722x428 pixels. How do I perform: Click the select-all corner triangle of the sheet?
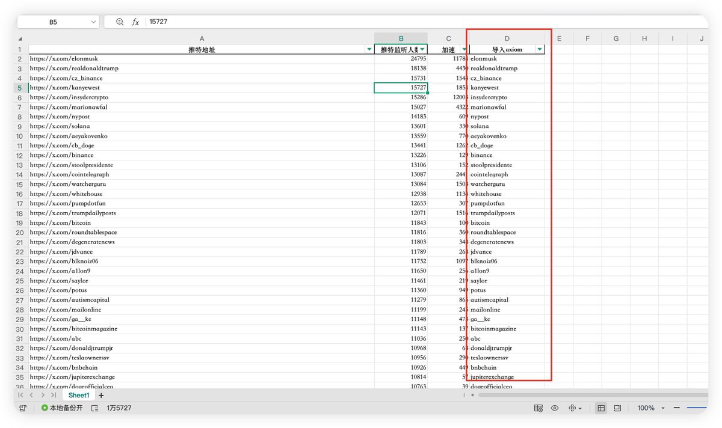point(22,39)
